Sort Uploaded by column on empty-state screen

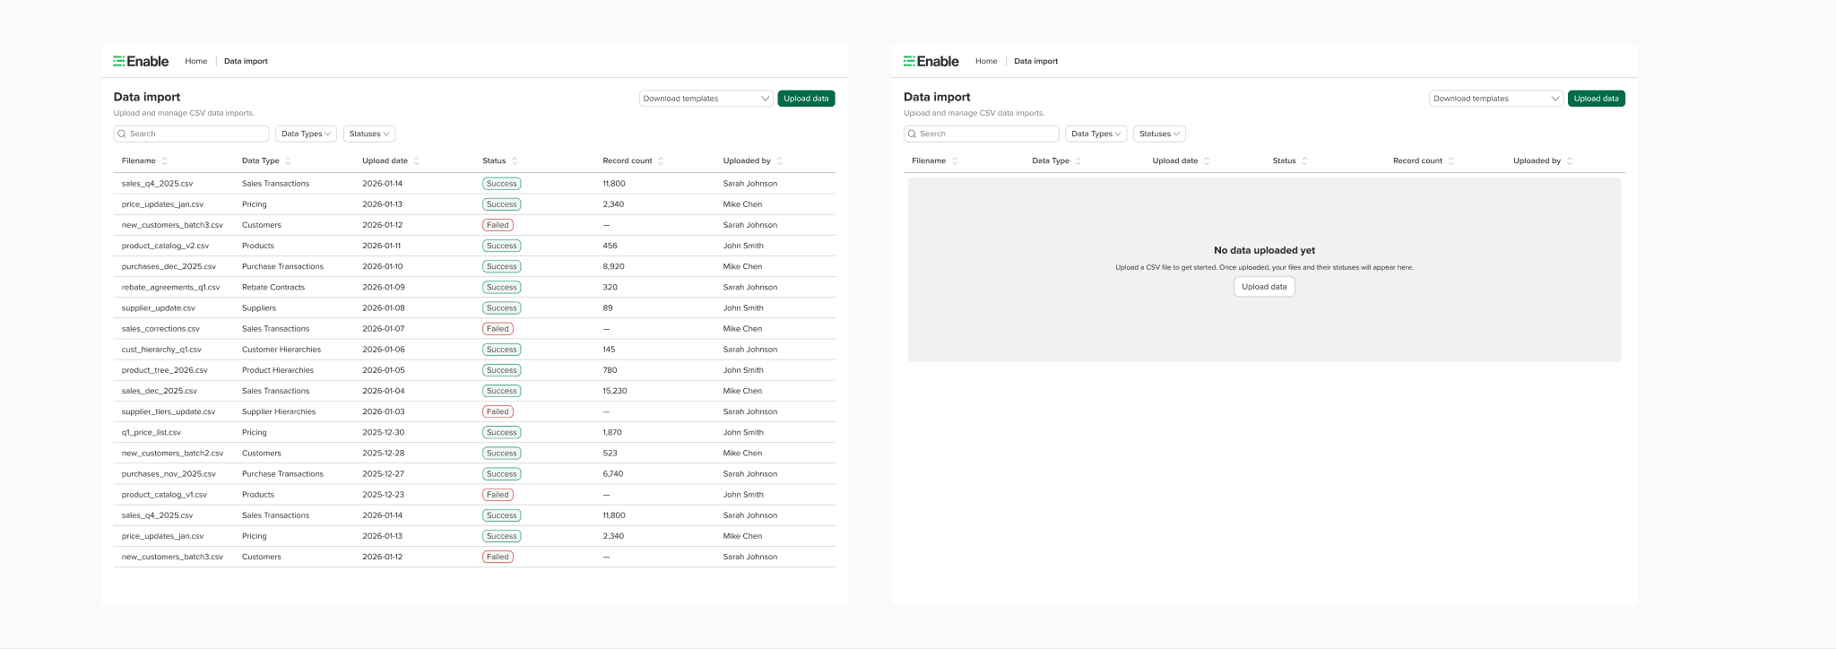tap(1570, 161)
